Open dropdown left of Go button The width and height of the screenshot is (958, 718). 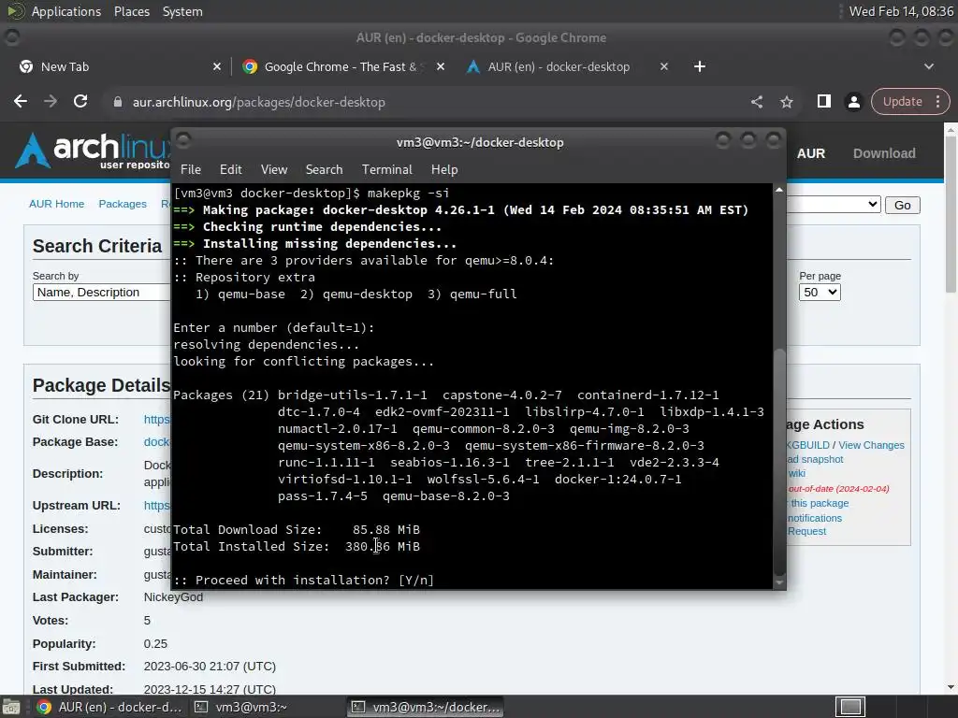[834, 205]
